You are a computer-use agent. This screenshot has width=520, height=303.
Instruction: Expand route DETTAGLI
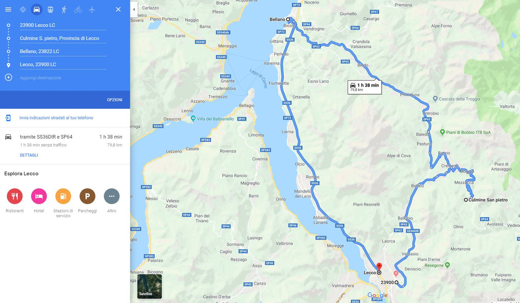click(x=29, y=155)
